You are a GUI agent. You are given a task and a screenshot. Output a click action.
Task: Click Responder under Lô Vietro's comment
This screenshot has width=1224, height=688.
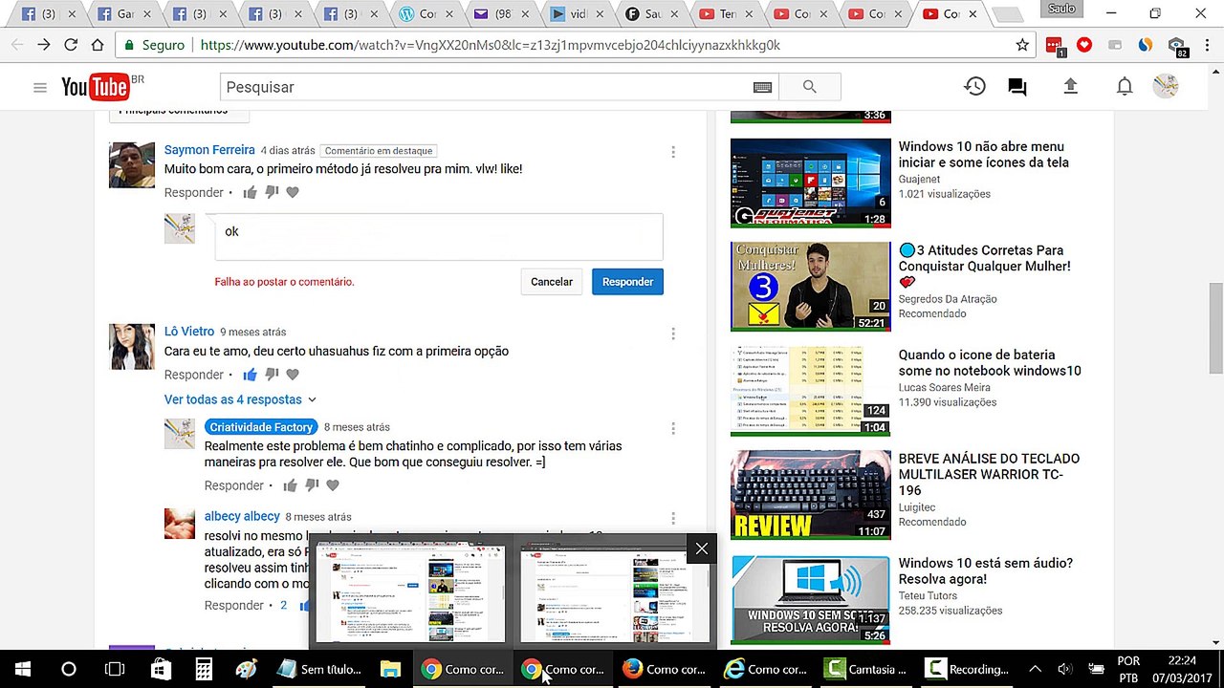pos(194,375)
